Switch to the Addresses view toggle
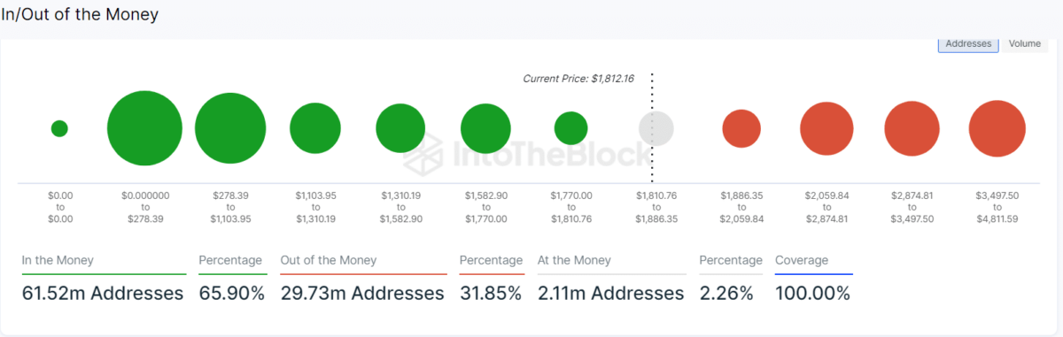Viewport: 1063px width, 337px height. click(x=968, y=43)
